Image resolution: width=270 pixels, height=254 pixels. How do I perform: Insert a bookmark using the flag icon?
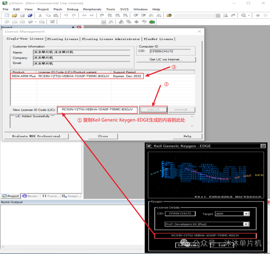pos(102,15)
